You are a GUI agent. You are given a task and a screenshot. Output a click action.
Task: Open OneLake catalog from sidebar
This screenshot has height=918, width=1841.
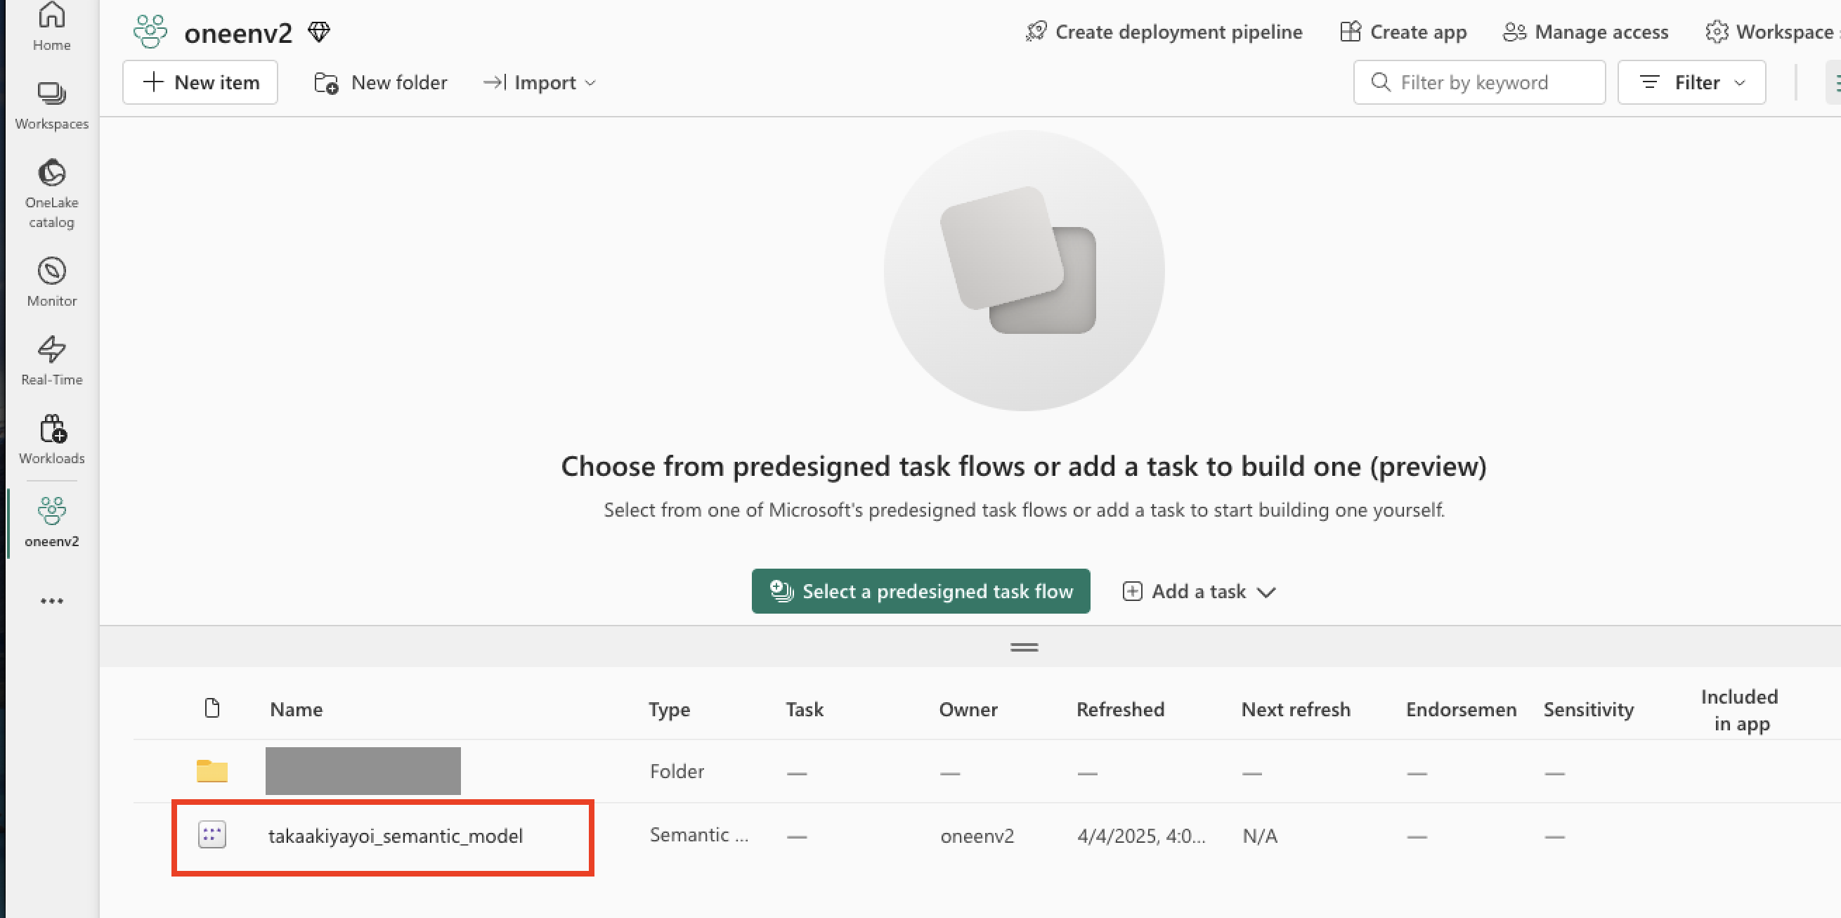tap(51, 193)
